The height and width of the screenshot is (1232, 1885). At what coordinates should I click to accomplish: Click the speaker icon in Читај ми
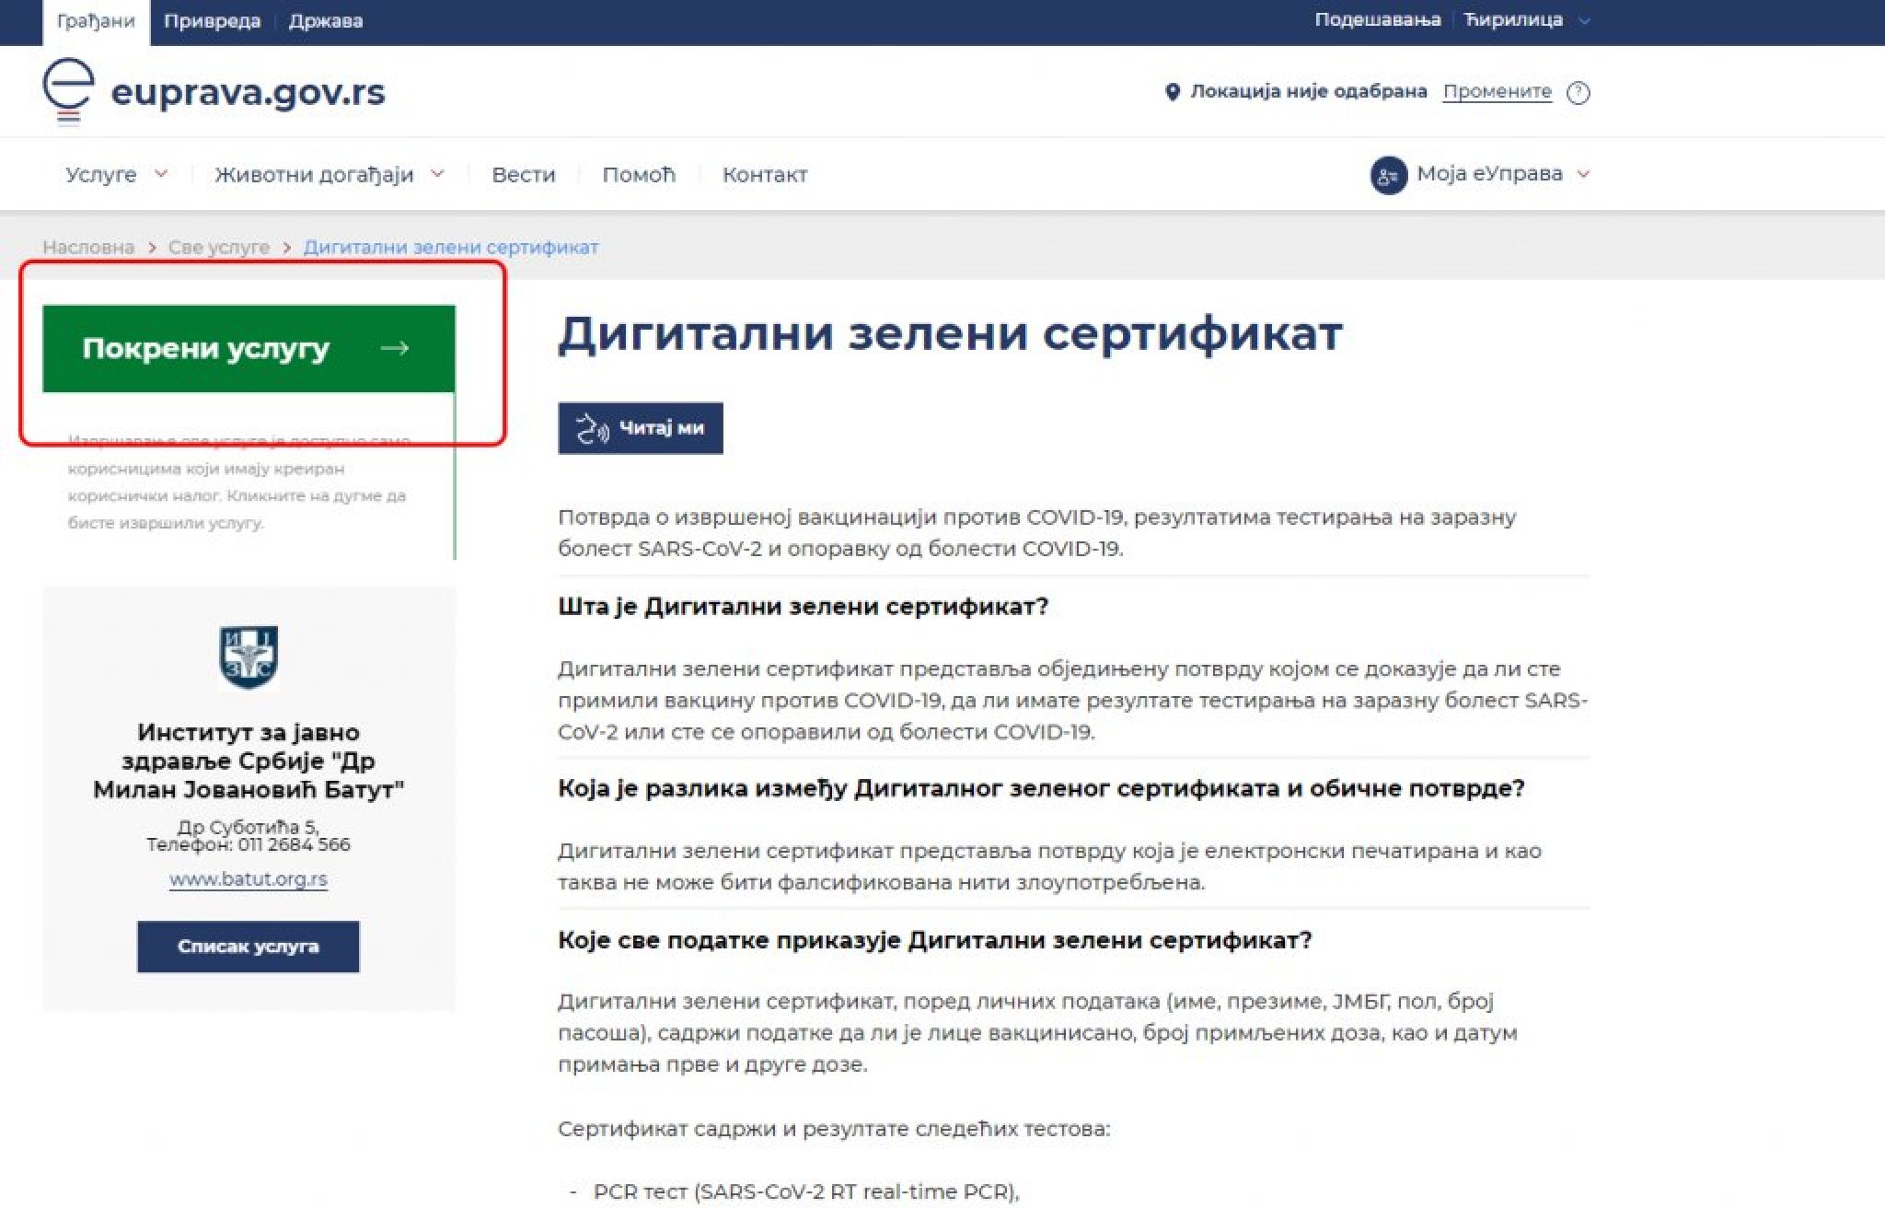click(592, 429)
